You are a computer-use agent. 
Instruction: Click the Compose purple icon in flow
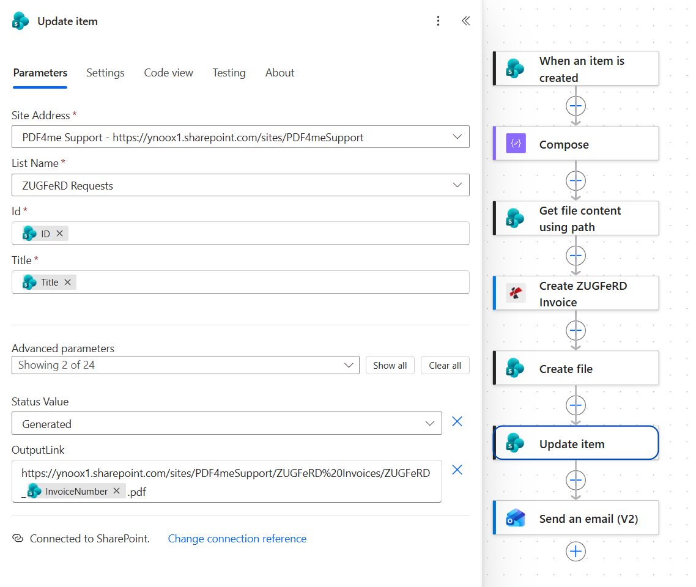(516, 143)
